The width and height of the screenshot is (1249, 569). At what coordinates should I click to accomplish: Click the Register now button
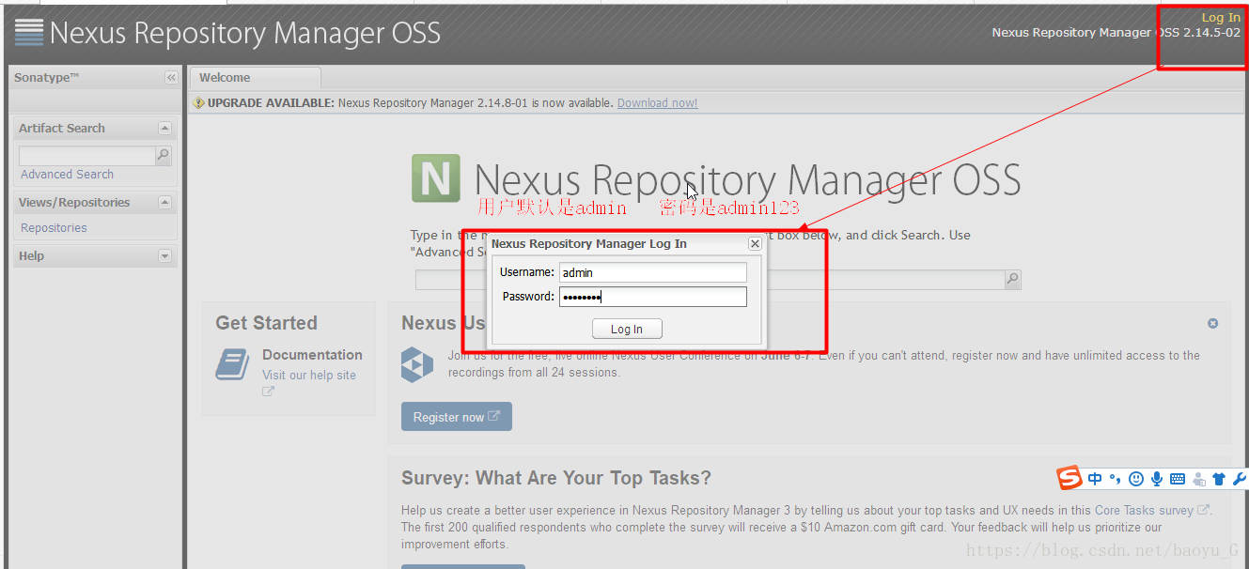pyautogui.click(x=456, y=417)
